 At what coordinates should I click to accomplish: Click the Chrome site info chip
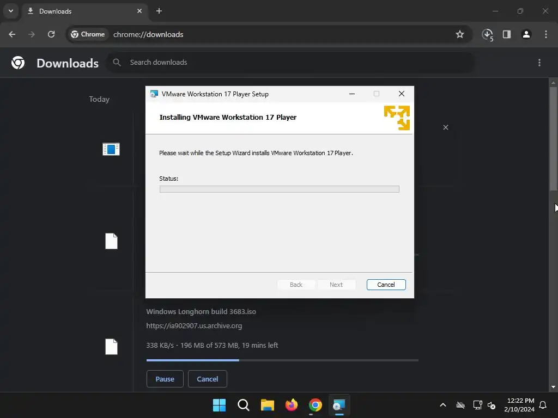coord(88,34)
